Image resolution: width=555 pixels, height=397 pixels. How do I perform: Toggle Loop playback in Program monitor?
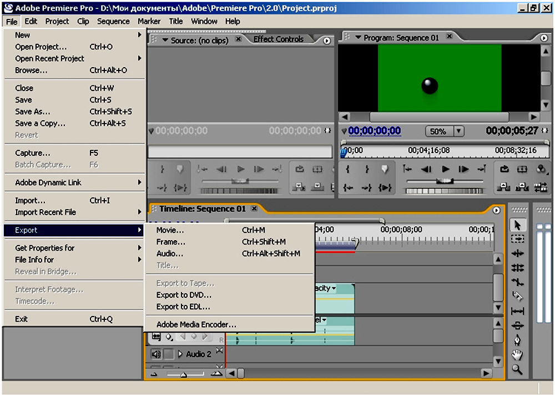point(504,169)
